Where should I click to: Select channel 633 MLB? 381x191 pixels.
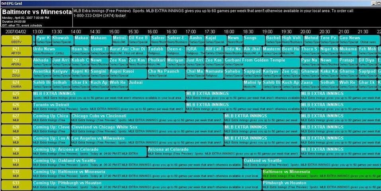click(16, 185)
